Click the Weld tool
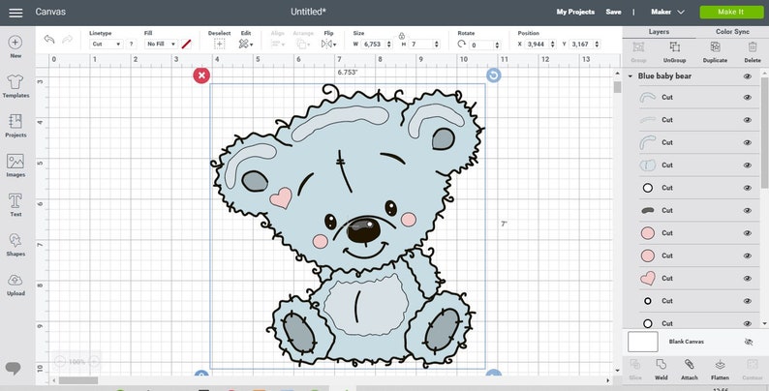This screenshot has height=391, width=769. (x=661, y=365)
